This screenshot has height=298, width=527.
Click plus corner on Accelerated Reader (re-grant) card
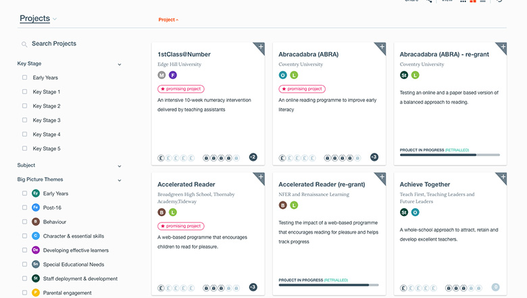pos(382,177)
